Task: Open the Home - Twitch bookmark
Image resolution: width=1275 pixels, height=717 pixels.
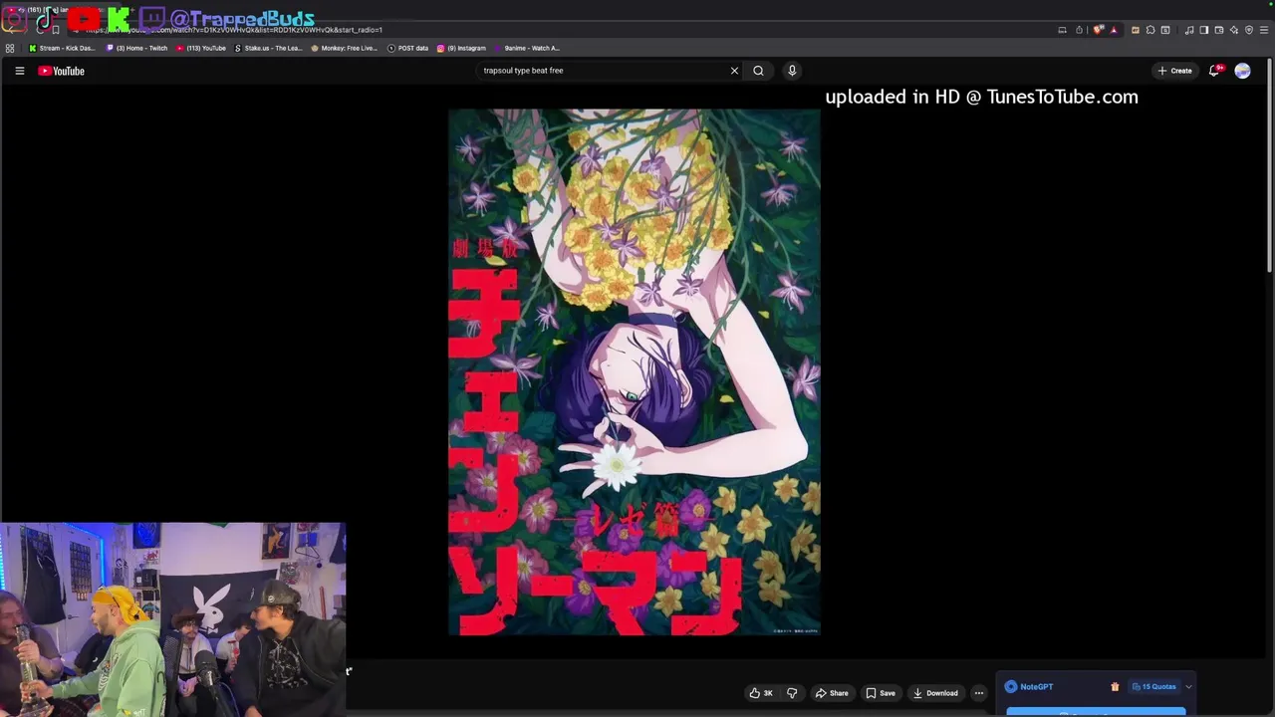Action: point(137,48)
